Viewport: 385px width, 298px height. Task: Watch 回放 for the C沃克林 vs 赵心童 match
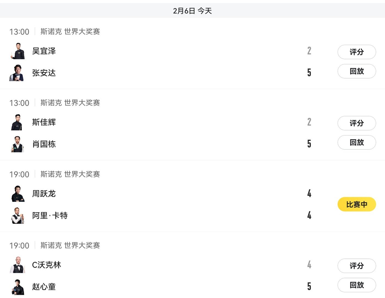(357, 285)
